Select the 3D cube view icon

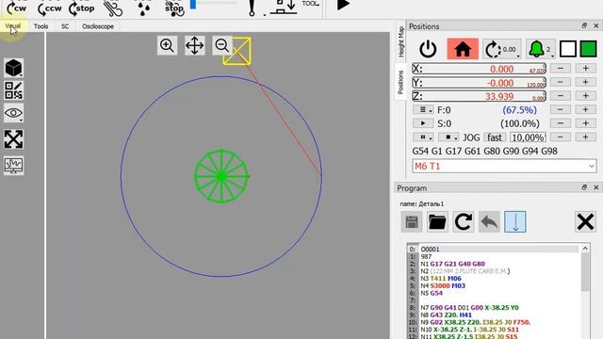tap(13, 68)
